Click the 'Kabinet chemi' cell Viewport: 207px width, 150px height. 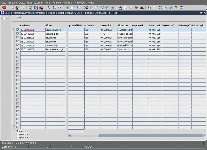[125, 34]
